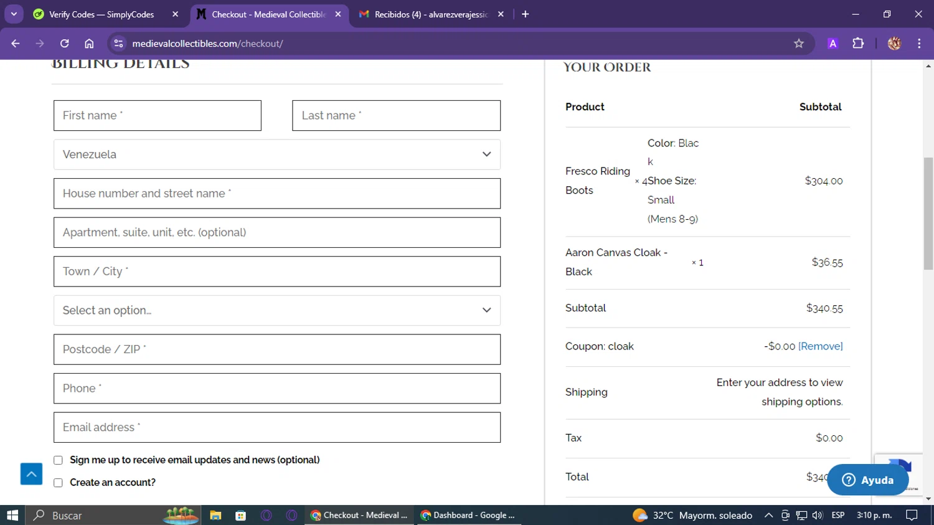Open a new browser tab
The height and width of the screenshot is (525, 934).
tap(526, 14)
